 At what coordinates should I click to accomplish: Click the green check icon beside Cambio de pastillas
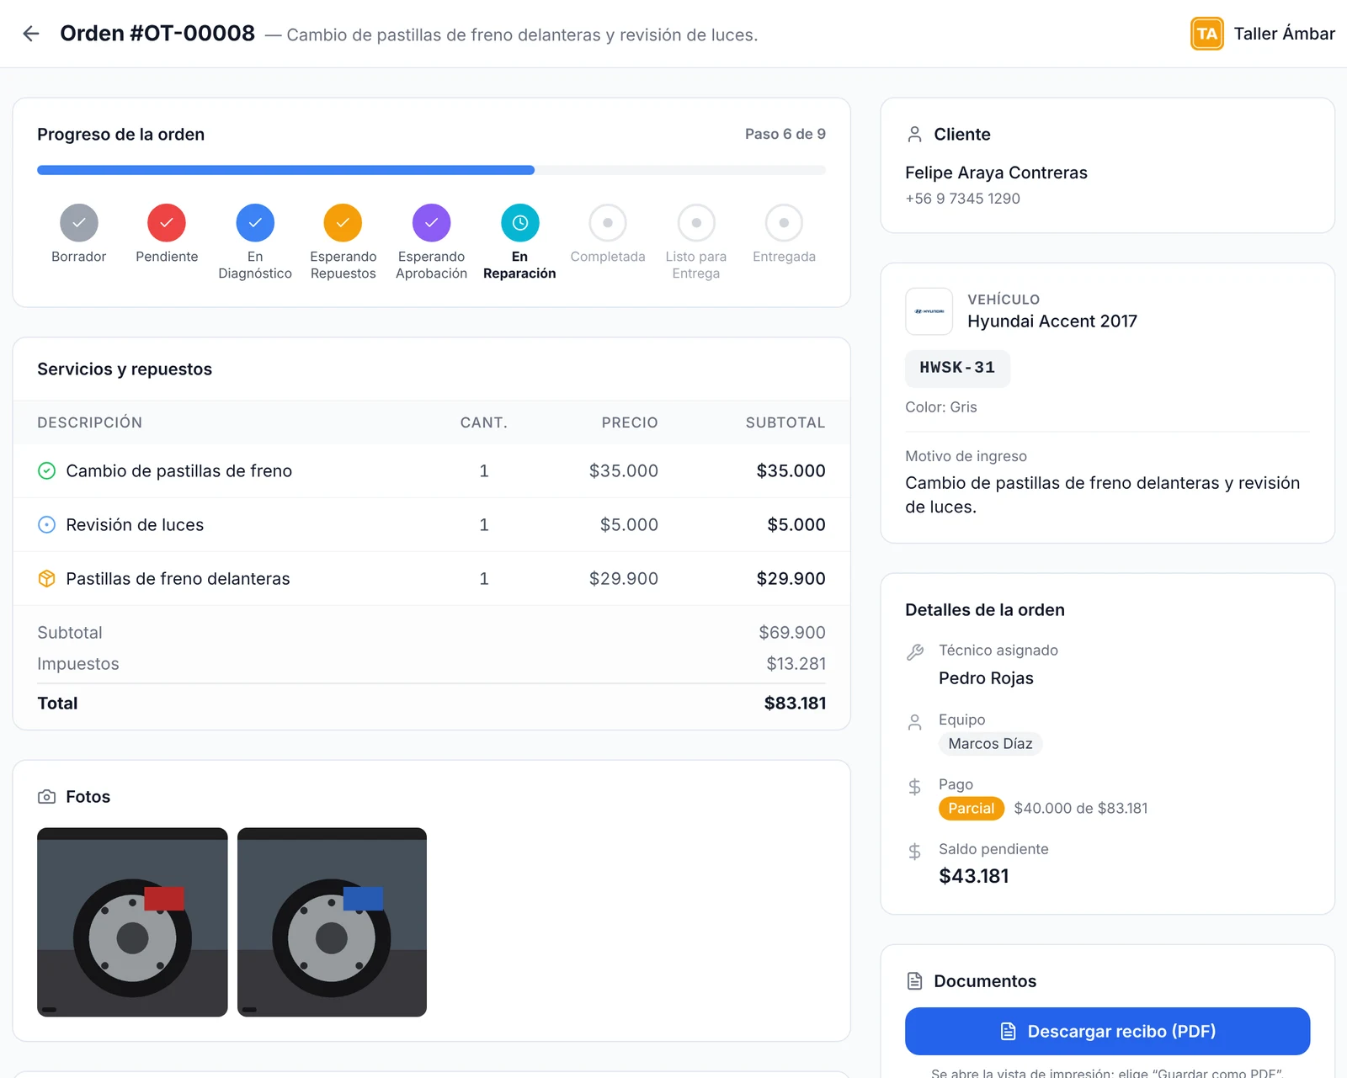(47, 471)
